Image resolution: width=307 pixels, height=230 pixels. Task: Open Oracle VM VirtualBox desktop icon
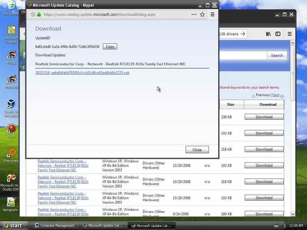click(x=11, y=108)
